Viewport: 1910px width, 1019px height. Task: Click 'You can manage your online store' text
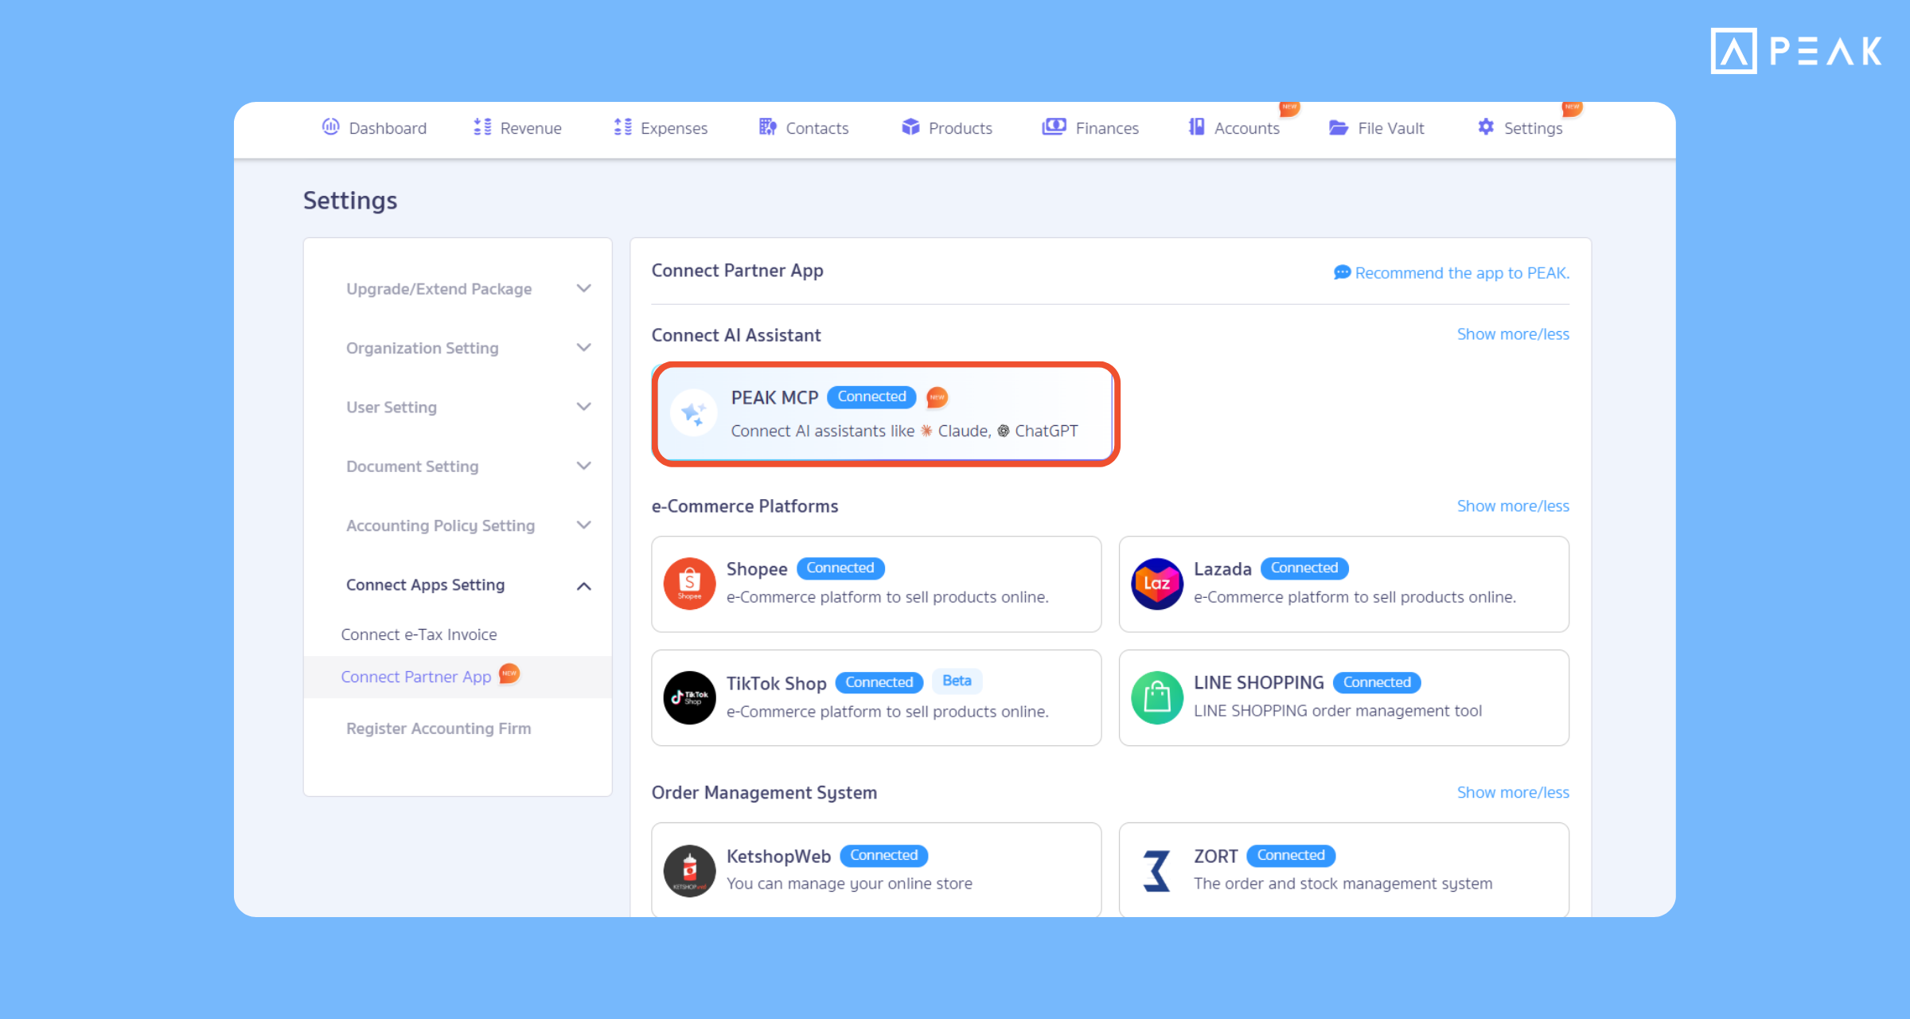coord(849,884)
